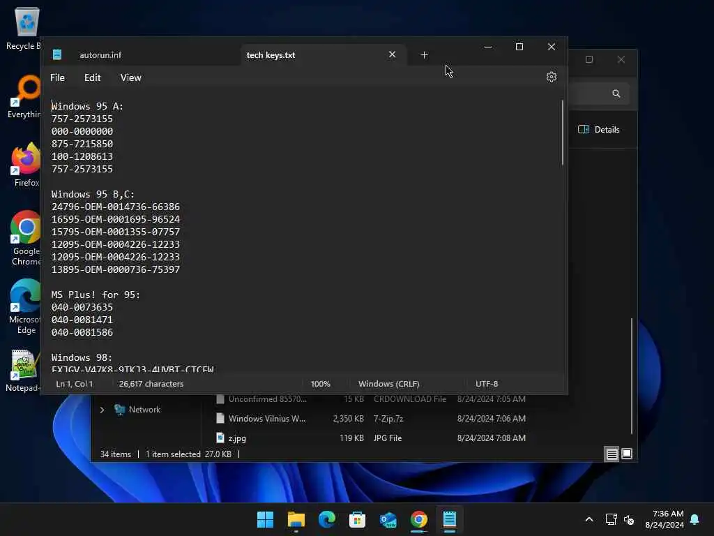The width and height of the screenshot is (714, 536).
Task: Click the Microsoft Edge desktop shortcut
Action: 26,307
